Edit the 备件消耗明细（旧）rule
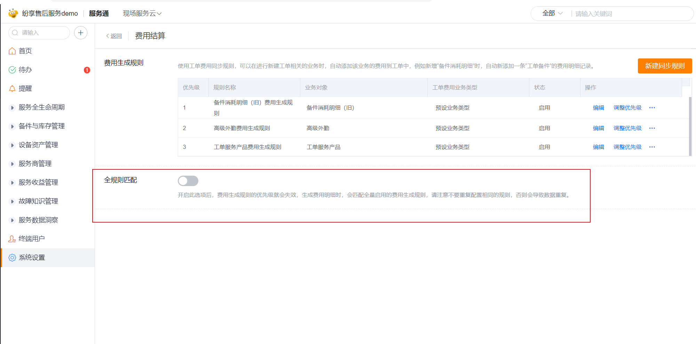Screen dimensions: 696x344 pos(598,107)
